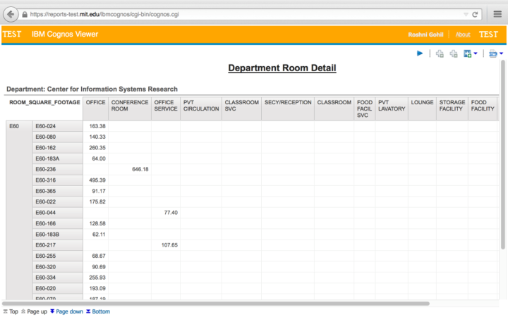The image size is (508, 317).
Task: Click the report output format icon
Action: pos(492,54)
